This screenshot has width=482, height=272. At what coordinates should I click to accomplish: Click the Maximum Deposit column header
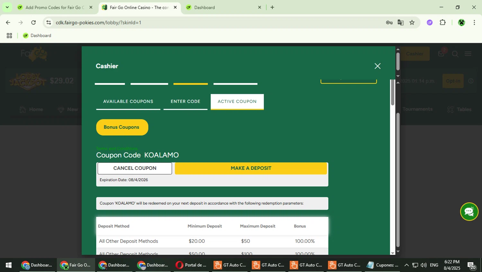258,226
